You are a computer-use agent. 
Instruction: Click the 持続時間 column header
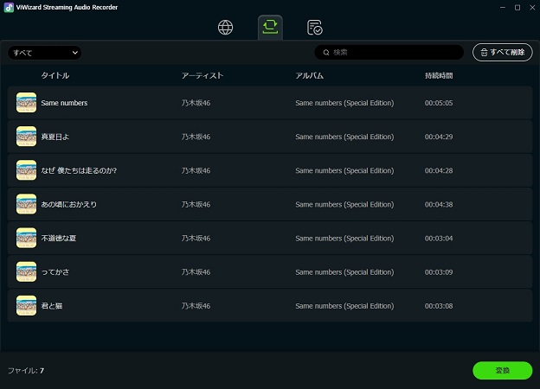tap(439, 76)
